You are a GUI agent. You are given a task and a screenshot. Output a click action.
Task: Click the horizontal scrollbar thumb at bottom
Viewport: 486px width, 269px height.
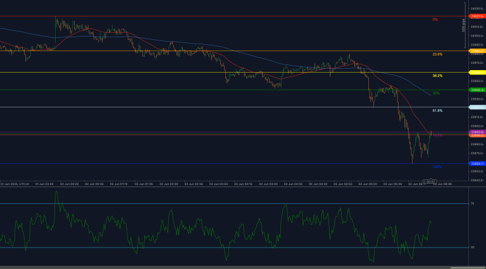pos(468,268)
